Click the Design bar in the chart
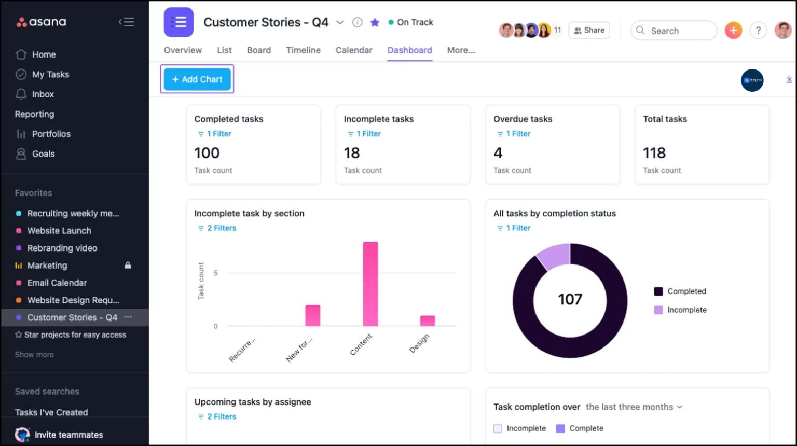Image resolution: width=797 pixels, height=446 pixels. click(x=428, y=321)
